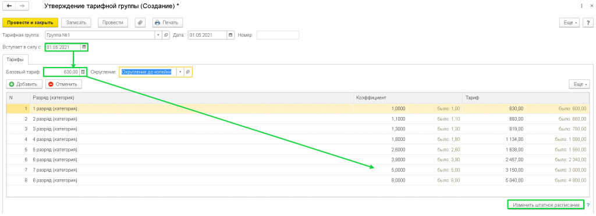The height and width of the screenshot is (216, 596).
Task: Click tariff cell 1 134,00
Action: [x=494, y=139]
